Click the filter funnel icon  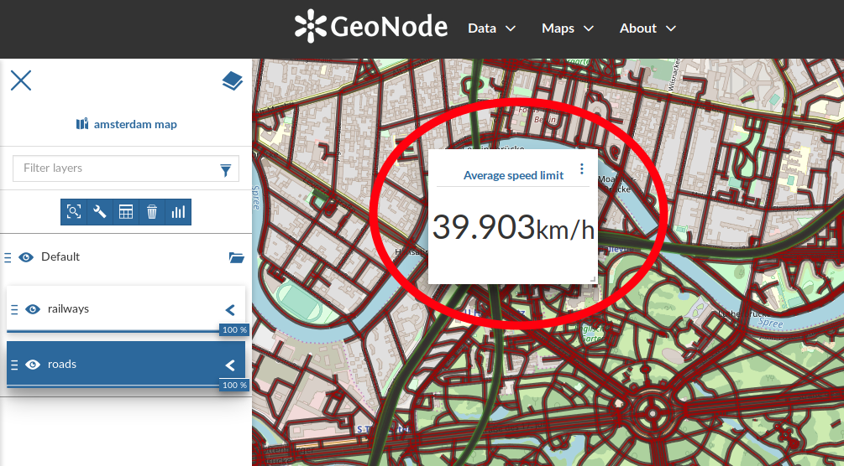pyautogui.click(x=226, y=170)
